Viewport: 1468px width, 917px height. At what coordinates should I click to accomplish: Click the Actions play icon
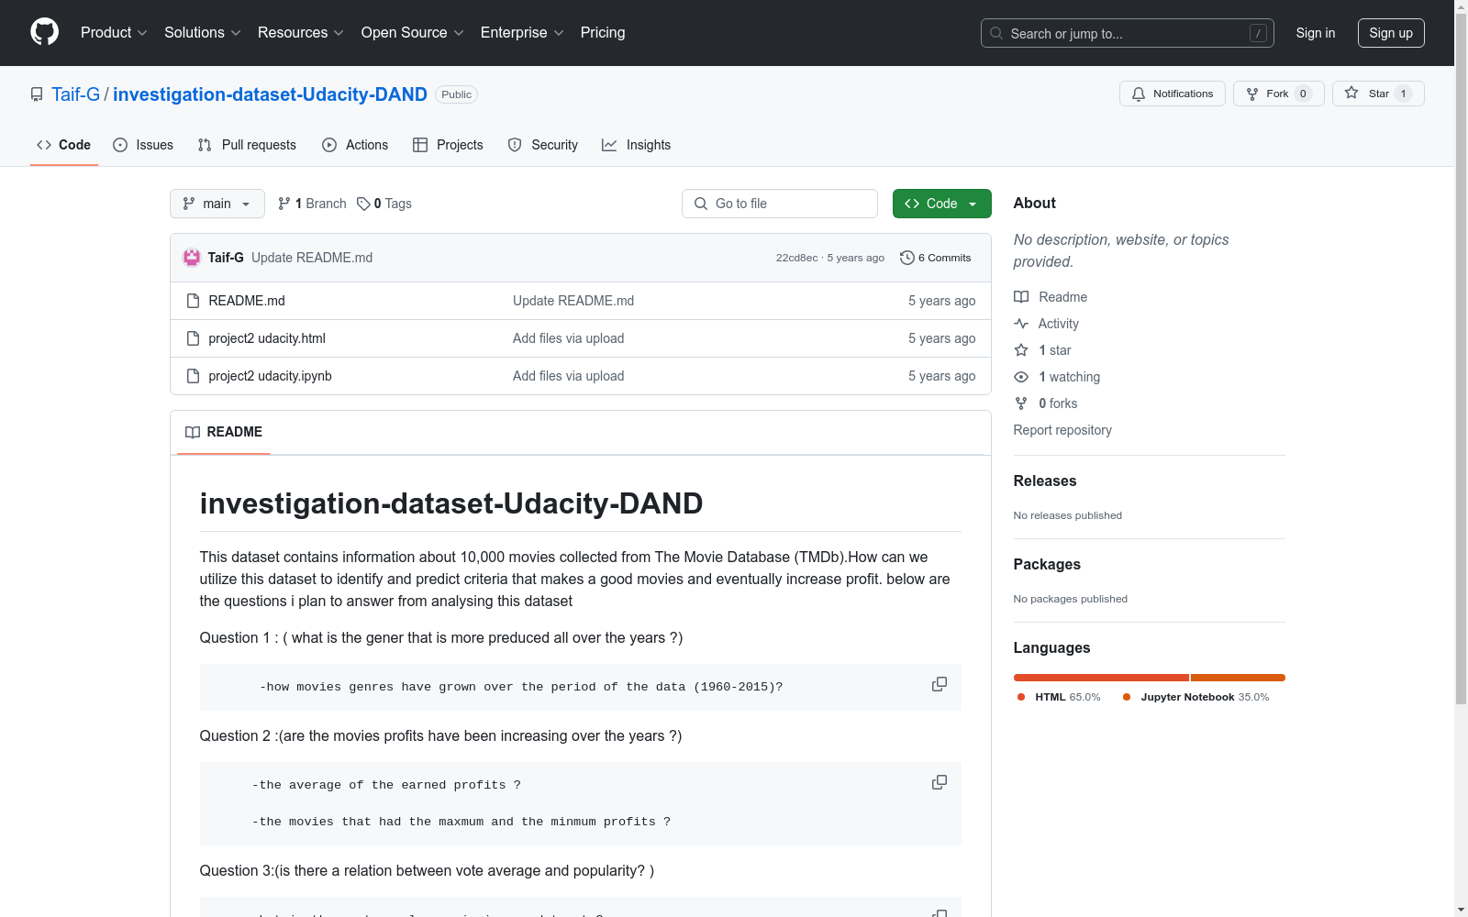329,145
